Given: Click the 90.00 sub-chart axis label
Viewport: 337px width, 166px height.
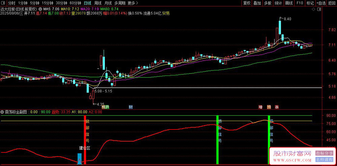Looking at the screenshot, I should (x=331, y=116).
